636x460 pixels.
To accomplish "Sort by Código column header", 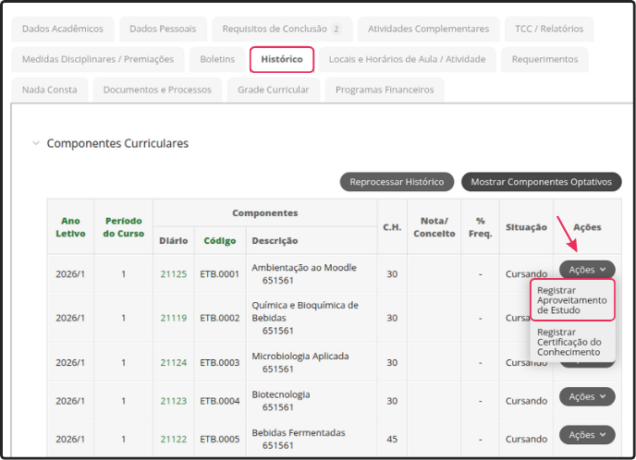I will click(x=220, y=241).
